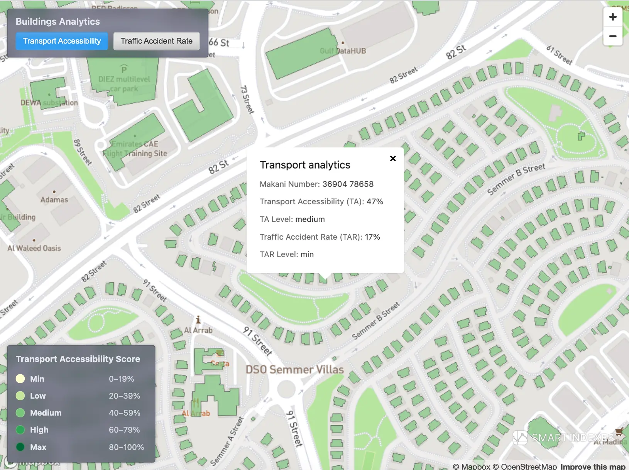Click the Transport Accessibility 47% value
Screen dimensions: 629x470
375,201
